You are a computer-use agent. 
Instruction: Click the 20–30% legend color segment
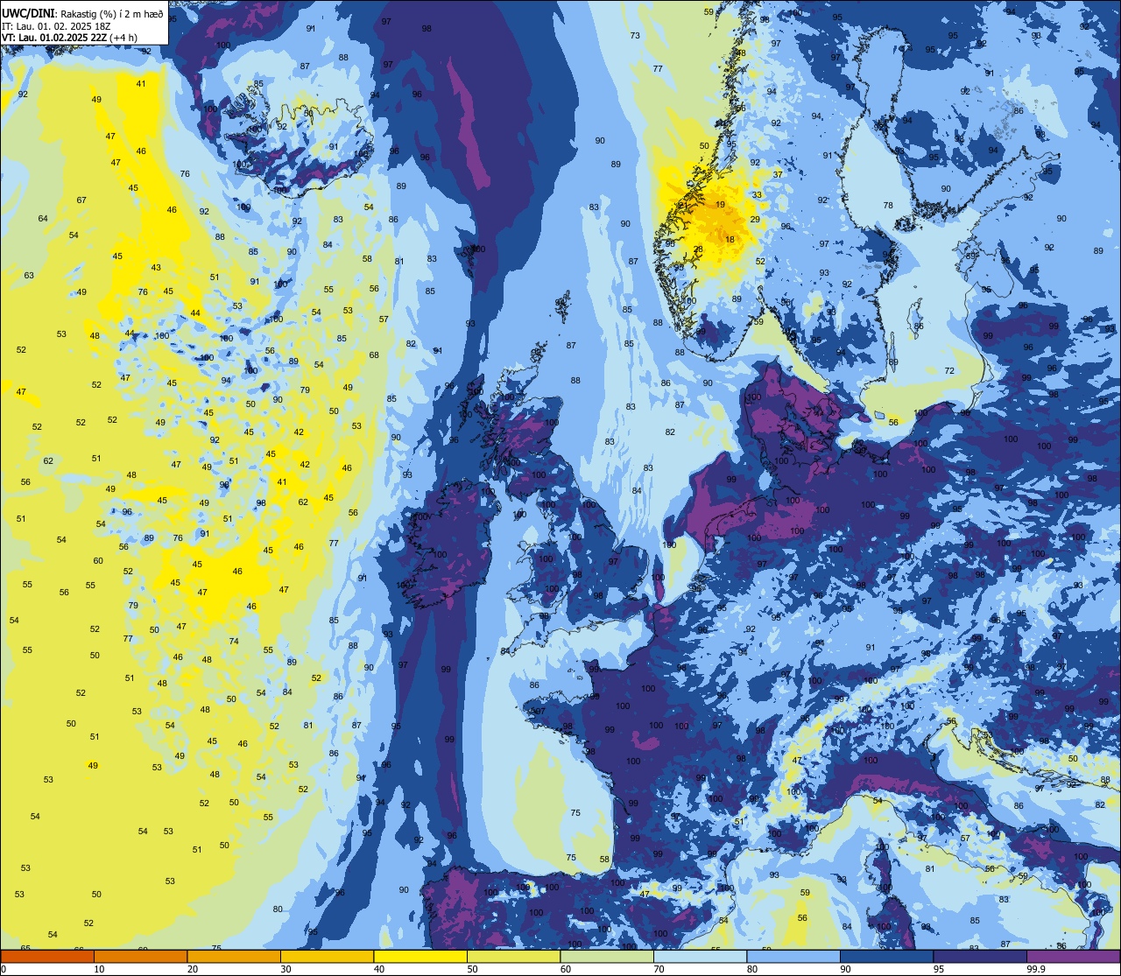pos(234,956)
